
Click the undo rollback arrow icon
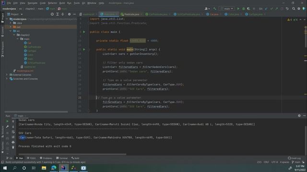[287, 9]
